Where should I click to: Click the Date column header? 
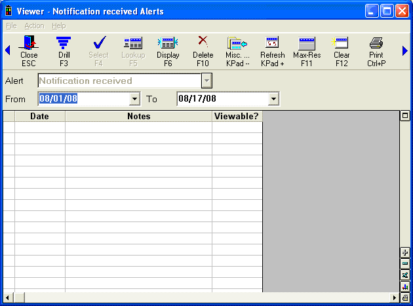point(39,117)
